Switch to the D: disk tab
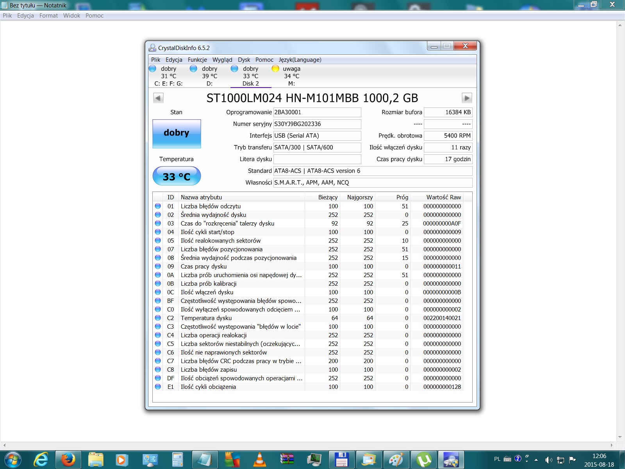The height and width of the screenshot is (469, 625). coord(209,76)
